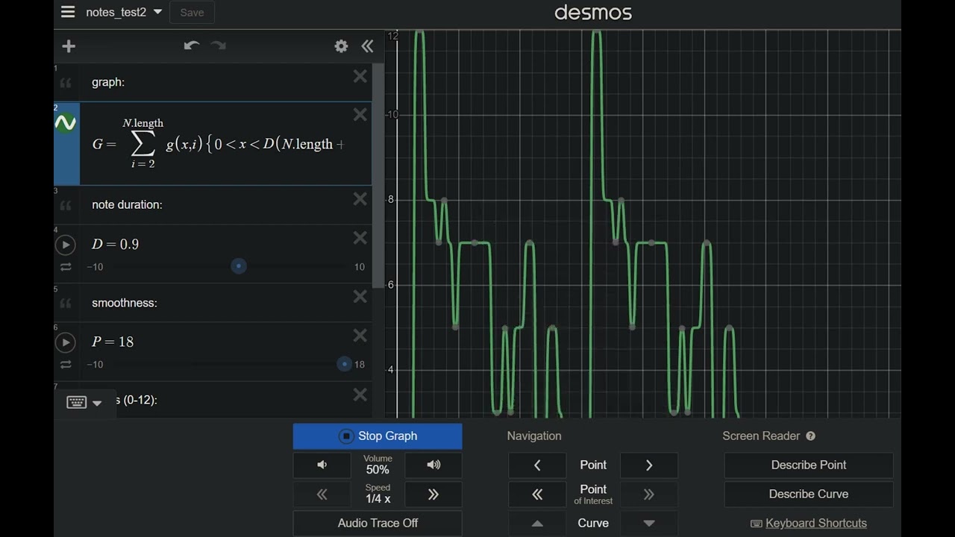Delete the "note duration:" note row
This screenshot has height=537, width=955.
point(360,198)
